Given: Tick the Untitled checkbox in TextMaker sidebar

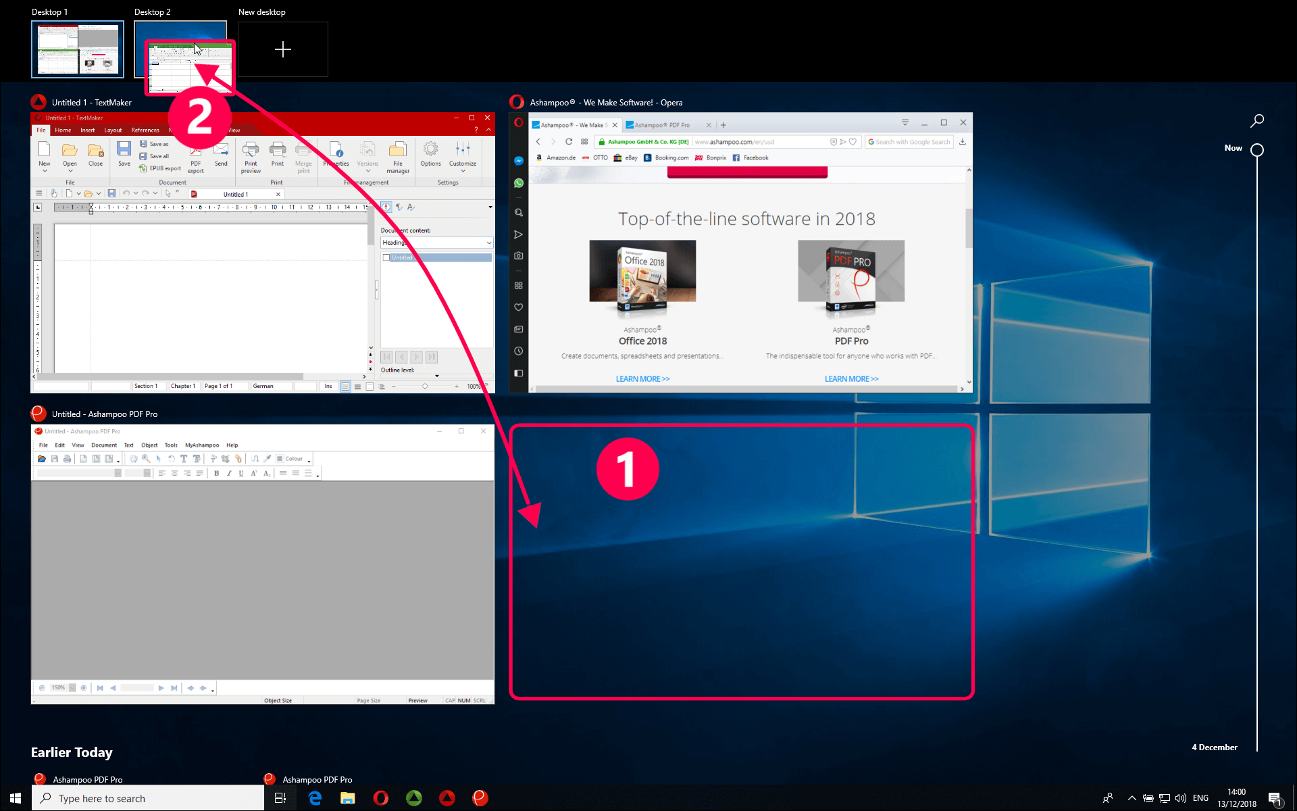Looking at the screenshot, I should [x=386, y=257].
